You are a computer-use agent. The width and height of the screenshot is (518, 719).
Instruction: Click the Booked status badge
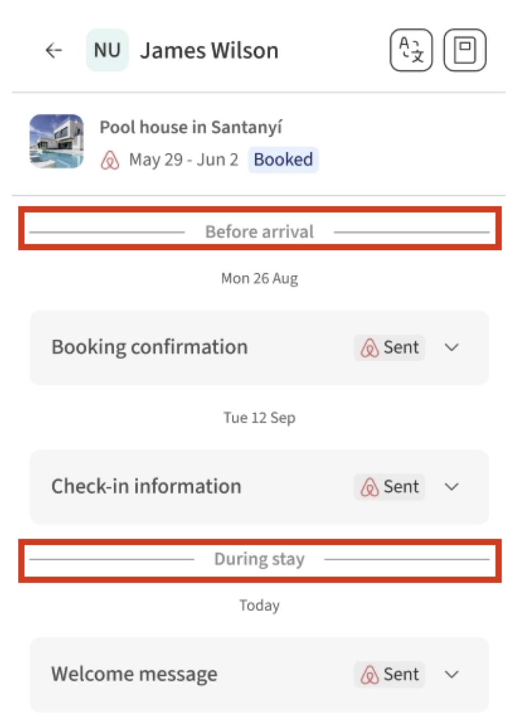(x=283, y=160)
